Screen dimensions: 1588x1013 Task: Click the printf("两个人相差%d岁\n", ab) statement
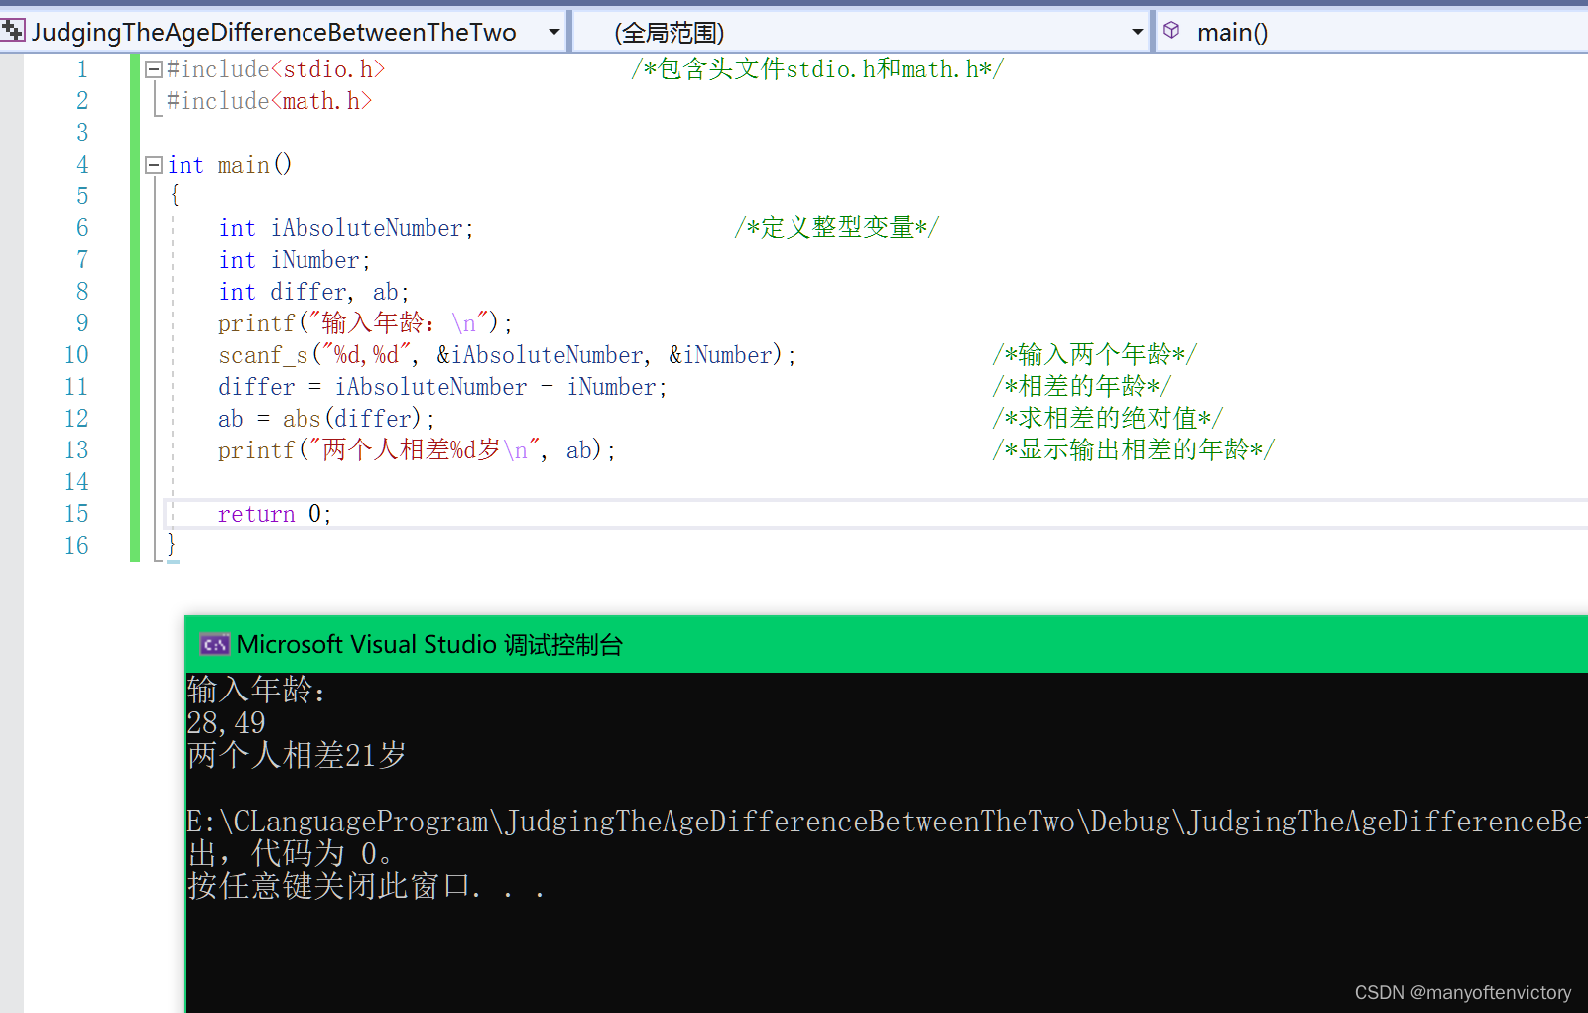coord(417,450)
